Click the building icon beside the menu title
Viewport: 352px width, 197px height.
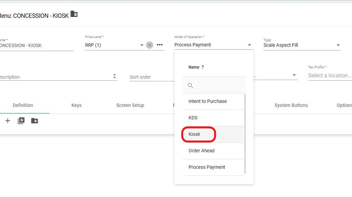point(74,14)
